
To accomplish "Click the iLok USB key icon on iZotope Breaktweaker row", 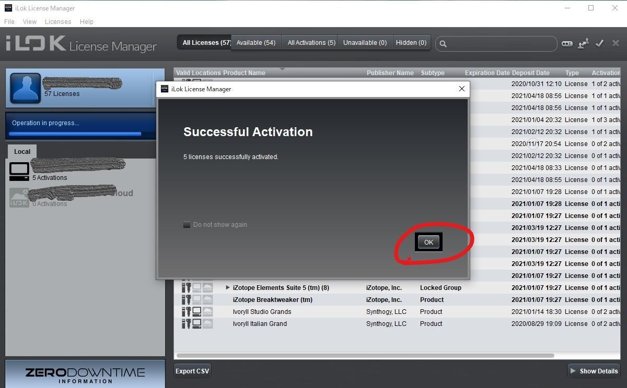I will 186,300.
